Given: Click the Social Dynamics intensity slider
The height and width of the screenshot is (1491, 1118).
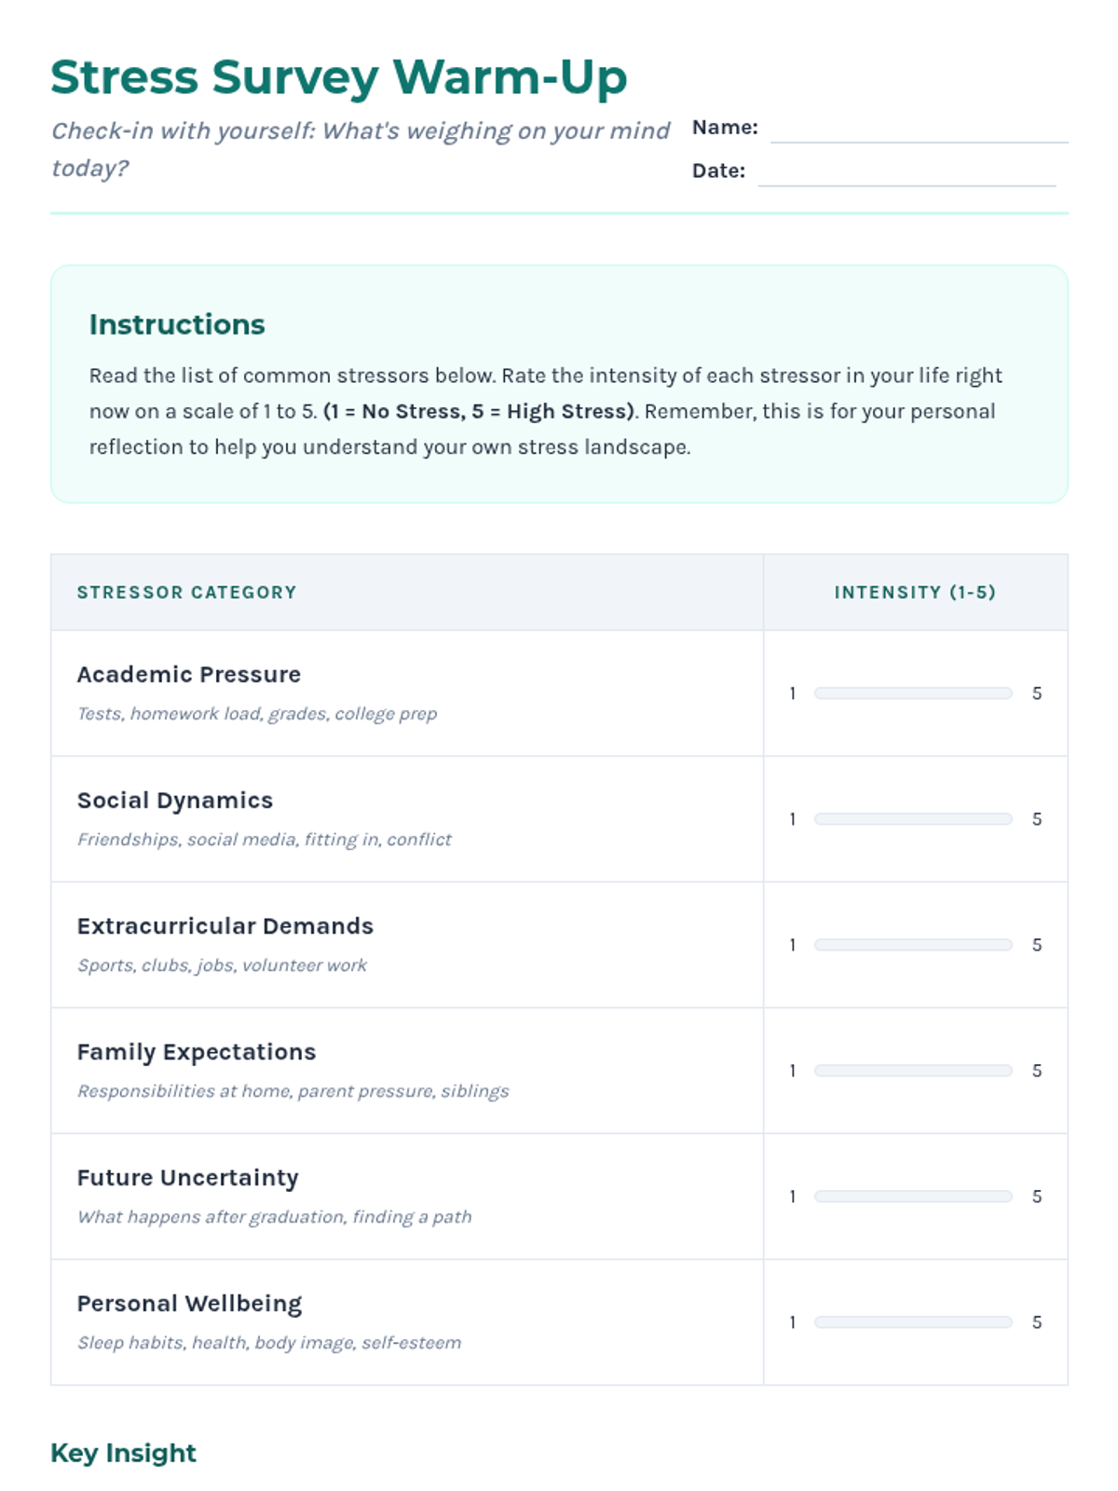Looking at the screenshot, I should [x=913, y=819].
